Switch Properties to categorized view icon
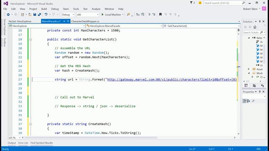 point(244,101)
